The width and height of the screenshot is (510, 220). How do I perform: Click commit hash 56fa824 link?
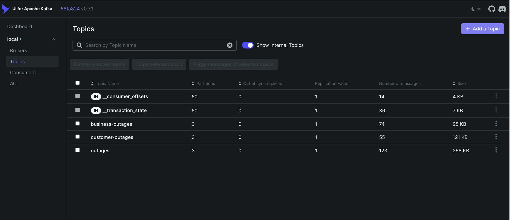pyautogui.click(x=70, y=9)
